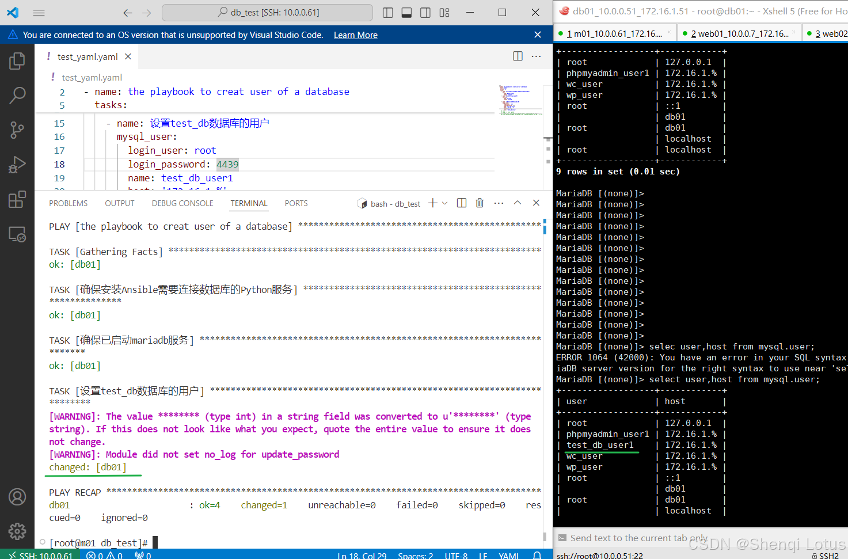Open the Run and Debug view

17,165
